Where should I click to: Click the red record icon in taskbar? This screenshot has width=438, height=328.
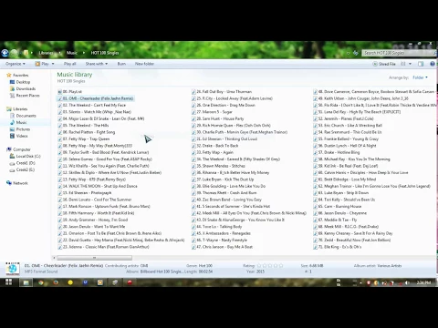pyautogui.click(x=130, y=282)
